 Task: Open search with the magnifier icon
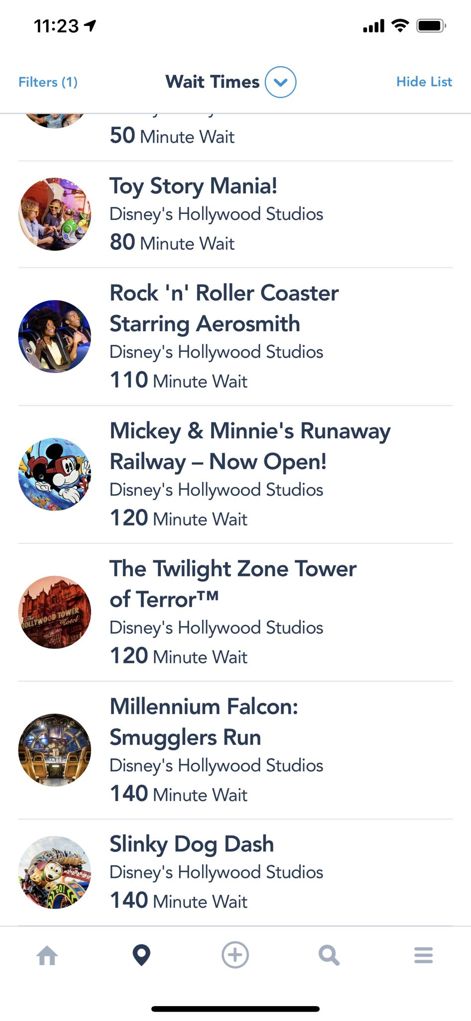tap(329, 956)
